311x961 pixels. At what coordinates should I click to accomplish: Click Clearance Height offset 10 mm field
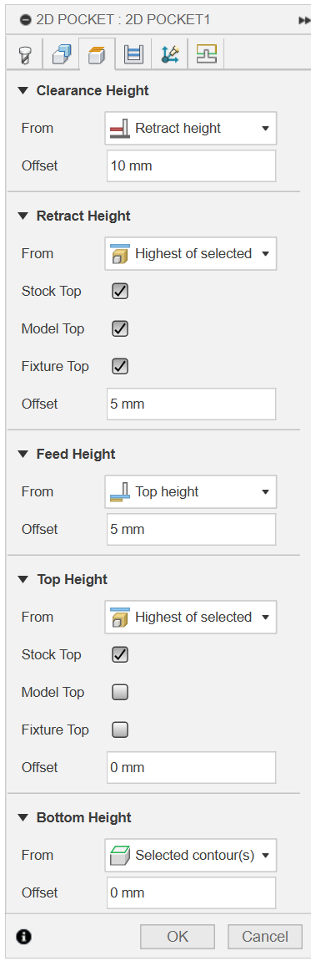tap(191, 165)
